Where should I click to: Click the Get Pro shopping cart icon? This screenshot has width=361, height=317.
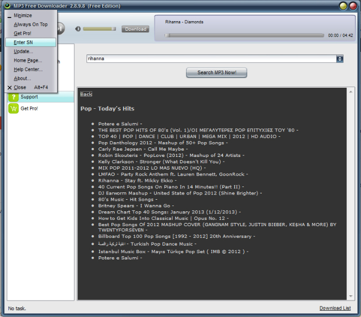pyautogui.click(x=14, y=108)
